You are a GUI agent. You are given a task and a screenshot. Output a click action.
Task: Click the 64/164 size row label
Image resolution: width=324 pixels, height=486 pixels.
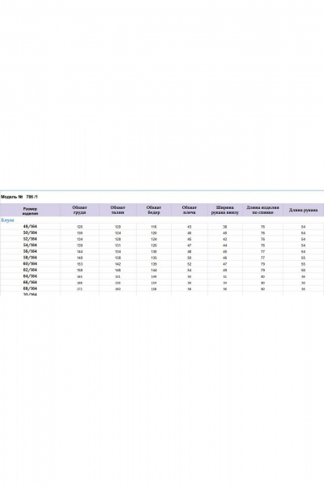coord(30,276)
